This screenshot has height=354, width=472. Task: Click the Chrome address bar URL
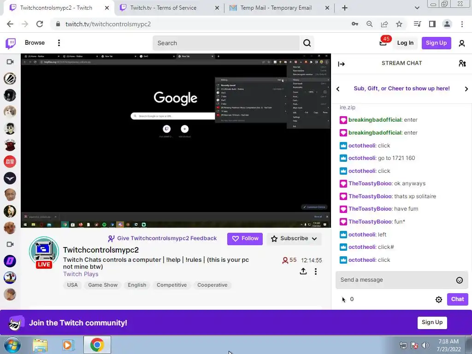(x=108, y=24)
